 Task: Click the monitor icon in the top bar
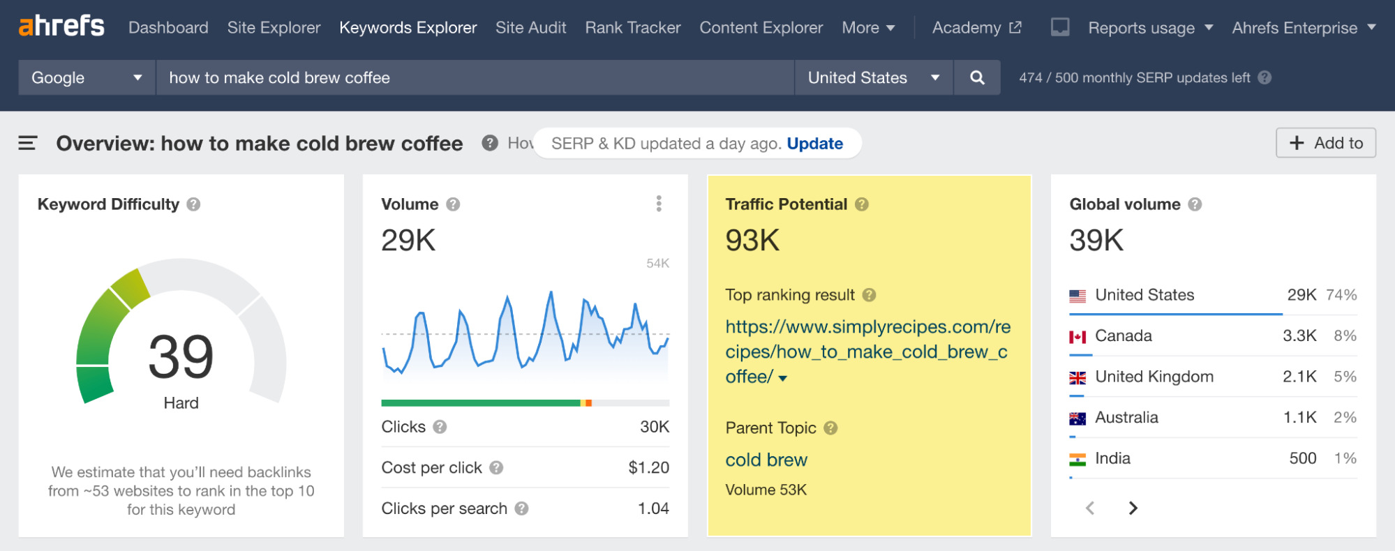point(1060,28)
